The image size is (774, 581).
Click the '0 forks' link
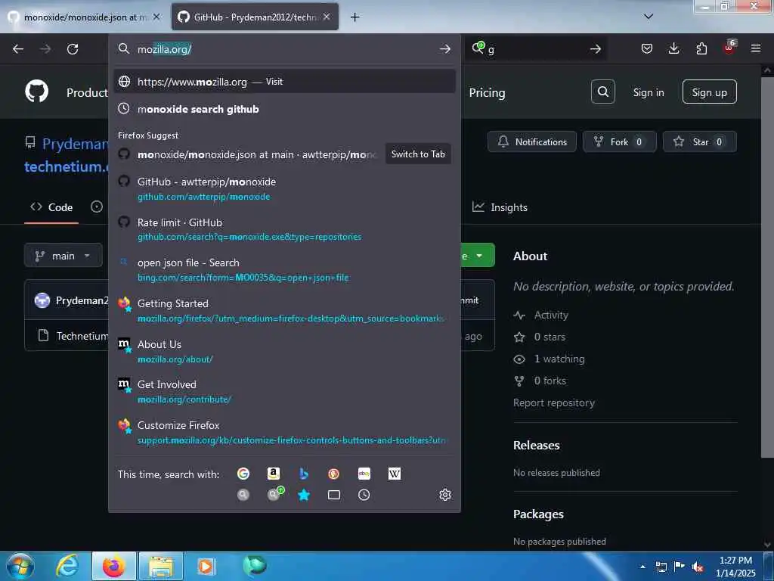pyautogui.click(x=550, y=381)
